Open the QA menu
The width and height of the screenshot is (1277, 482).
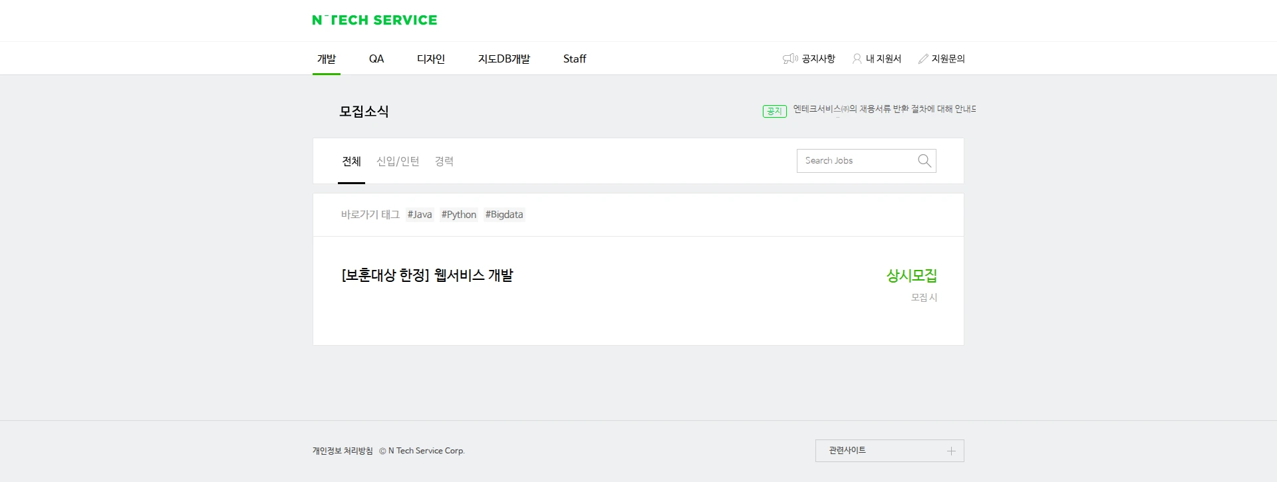376,59
